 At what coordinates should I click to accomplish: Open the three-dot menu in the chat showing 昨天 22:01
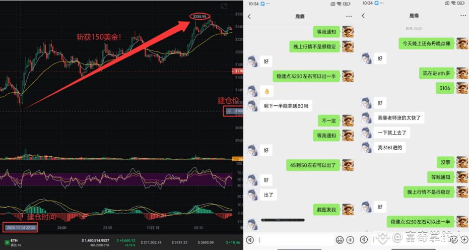(463, 16)
